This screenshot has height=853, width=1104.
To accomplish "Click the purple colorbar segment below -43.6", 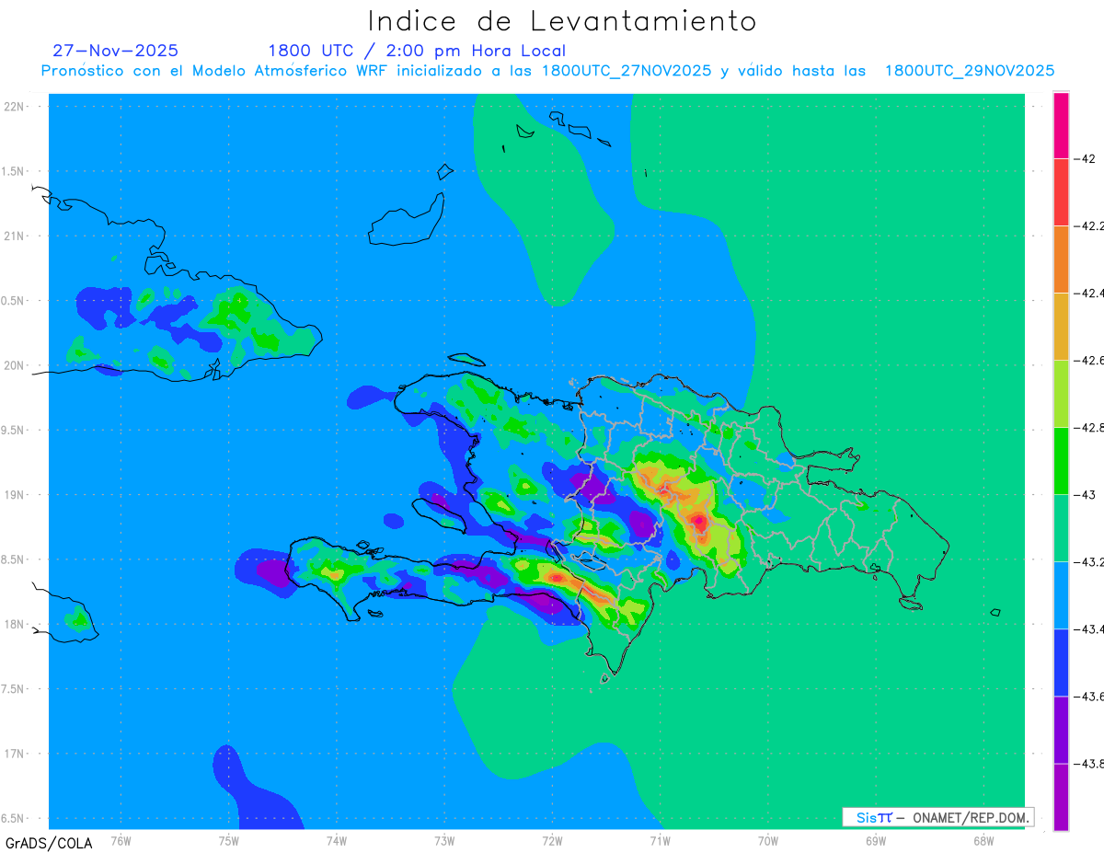I will coord(1061,729).
